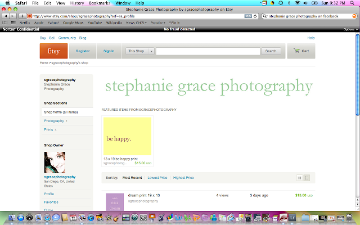Open volume menu bar icon
The width and height of the screenshot is (360, 225).
(305, 3)
